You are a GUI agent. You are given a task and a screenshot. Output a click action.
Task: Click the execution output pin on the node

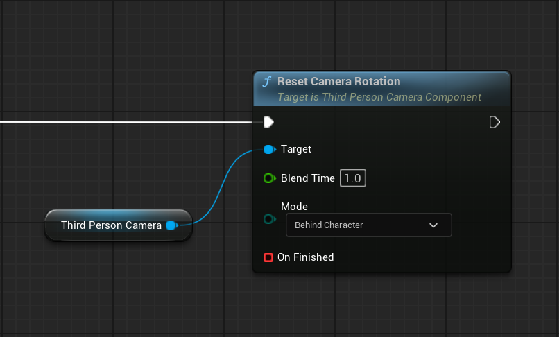click(x=495, y=122)
